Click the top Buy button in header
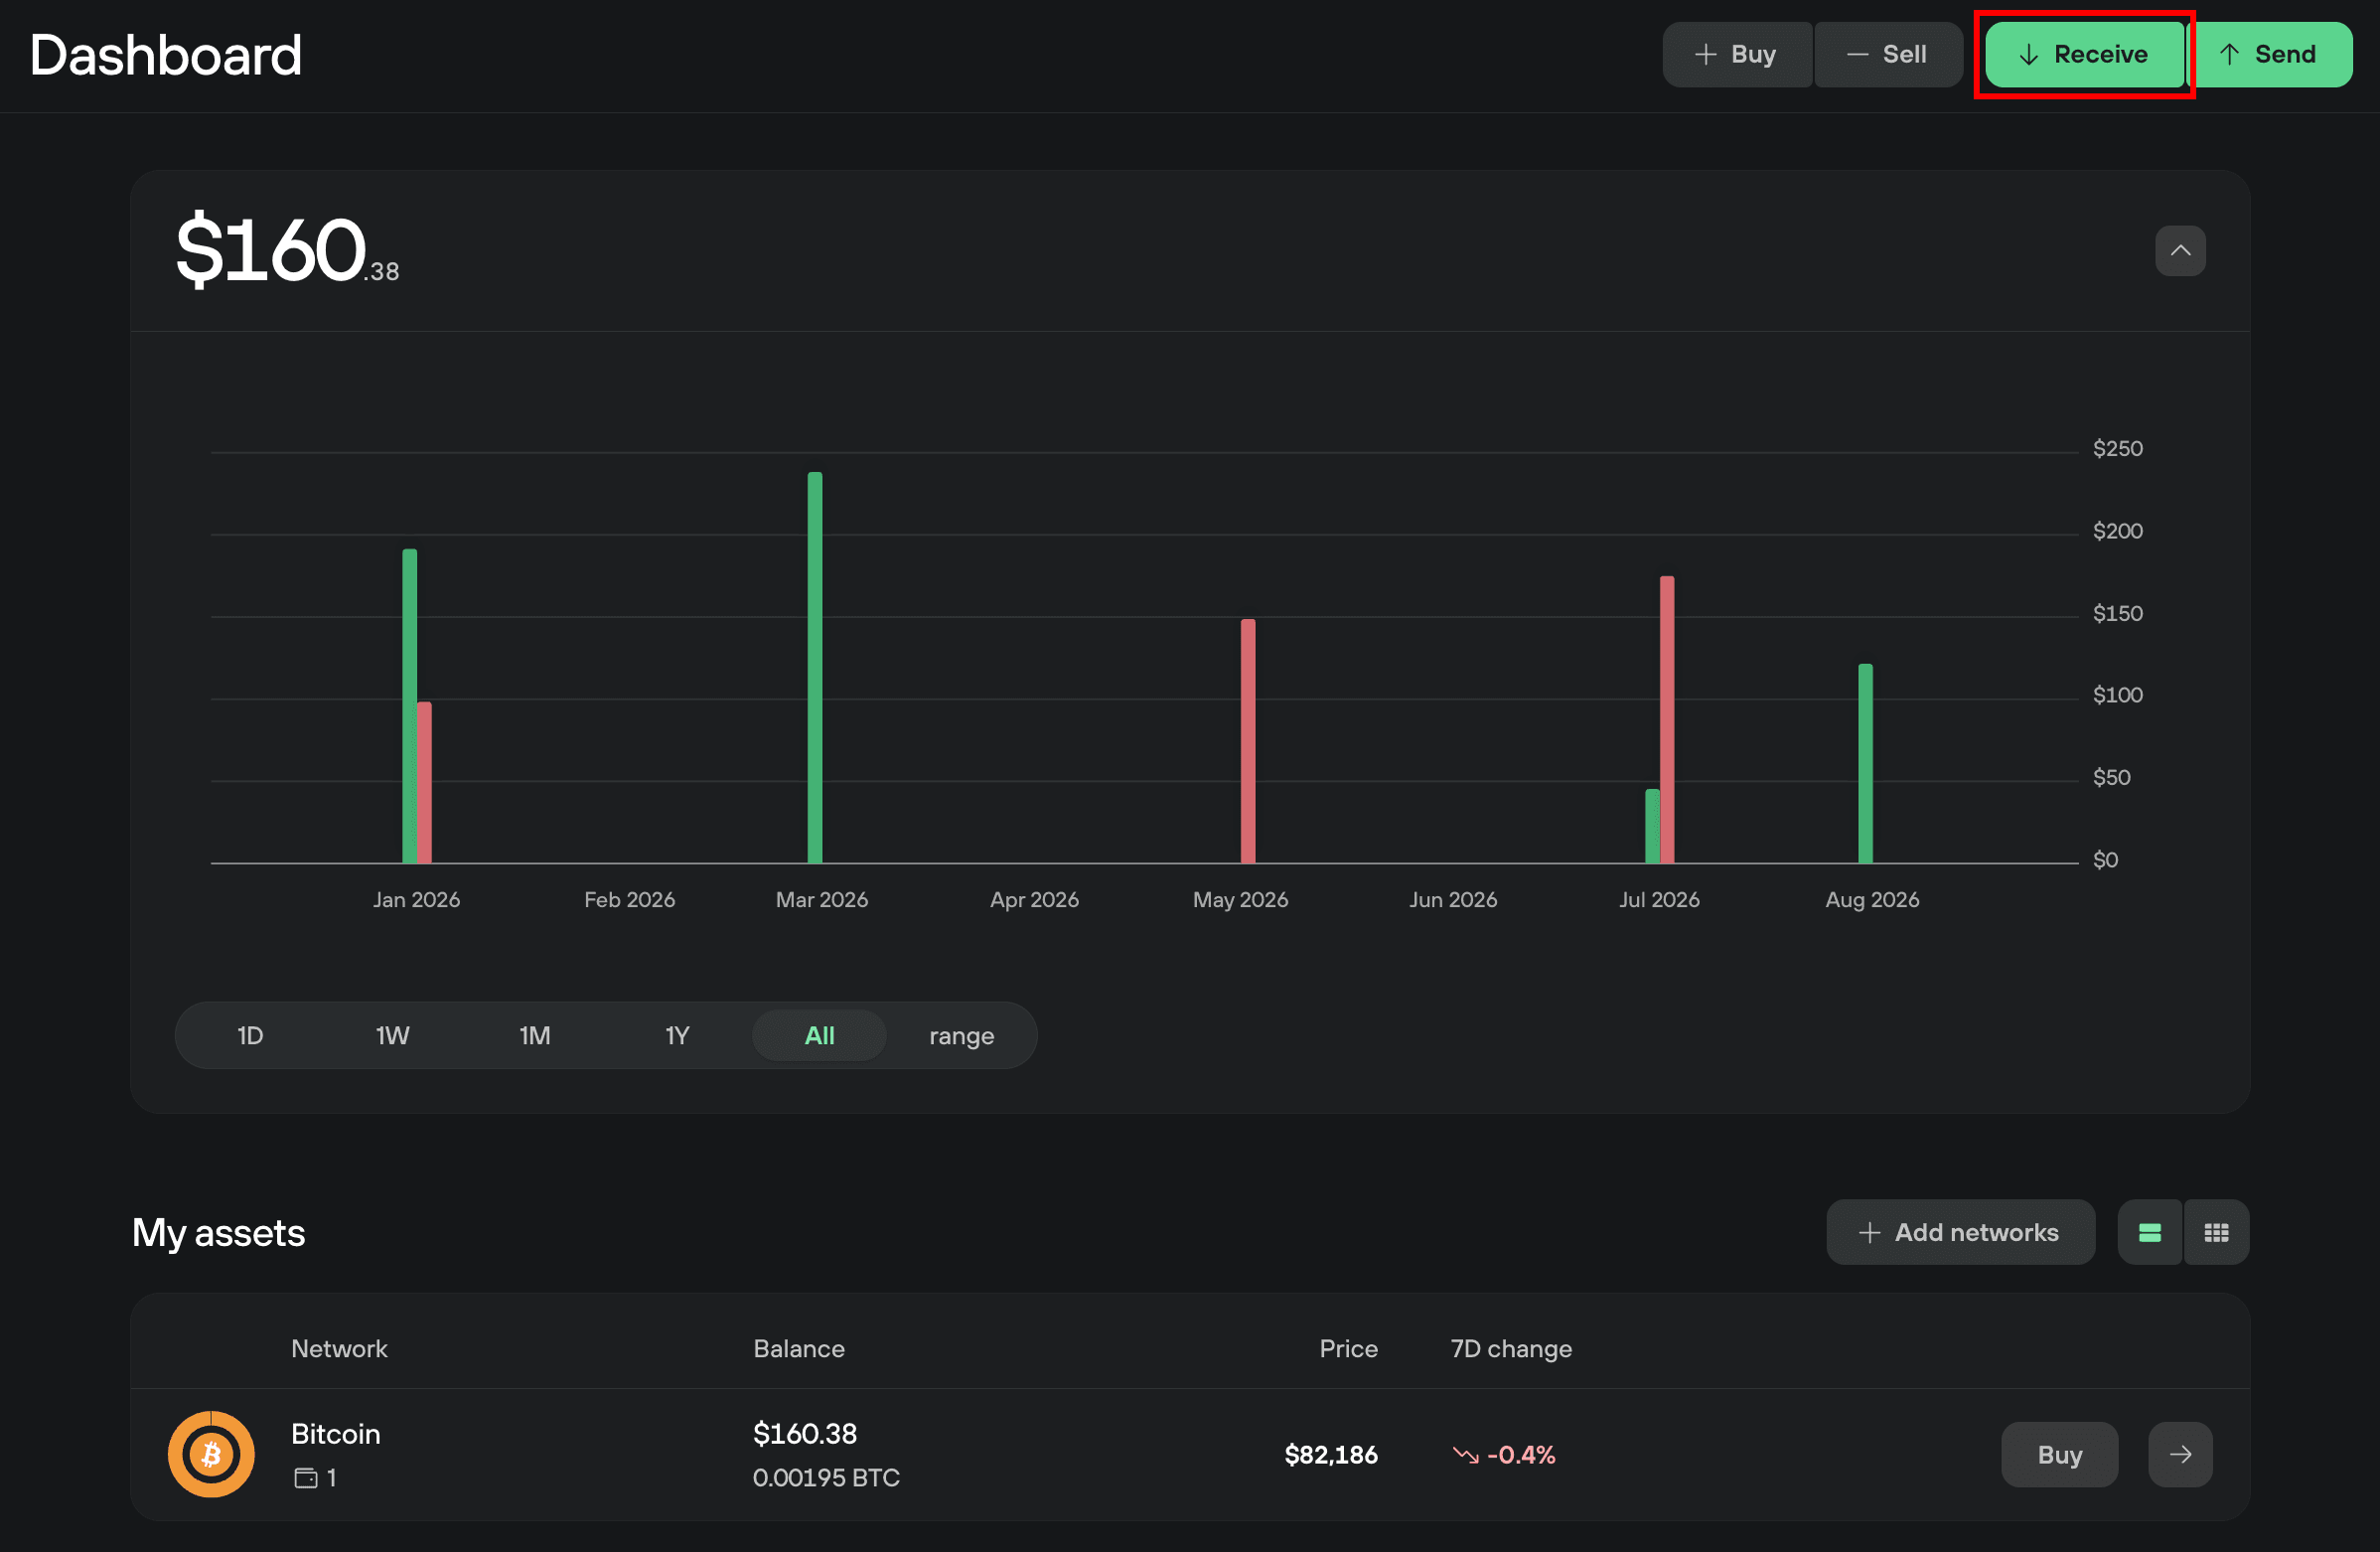This screenshot has width=2380, height=1552. [x=1737, y=54]
